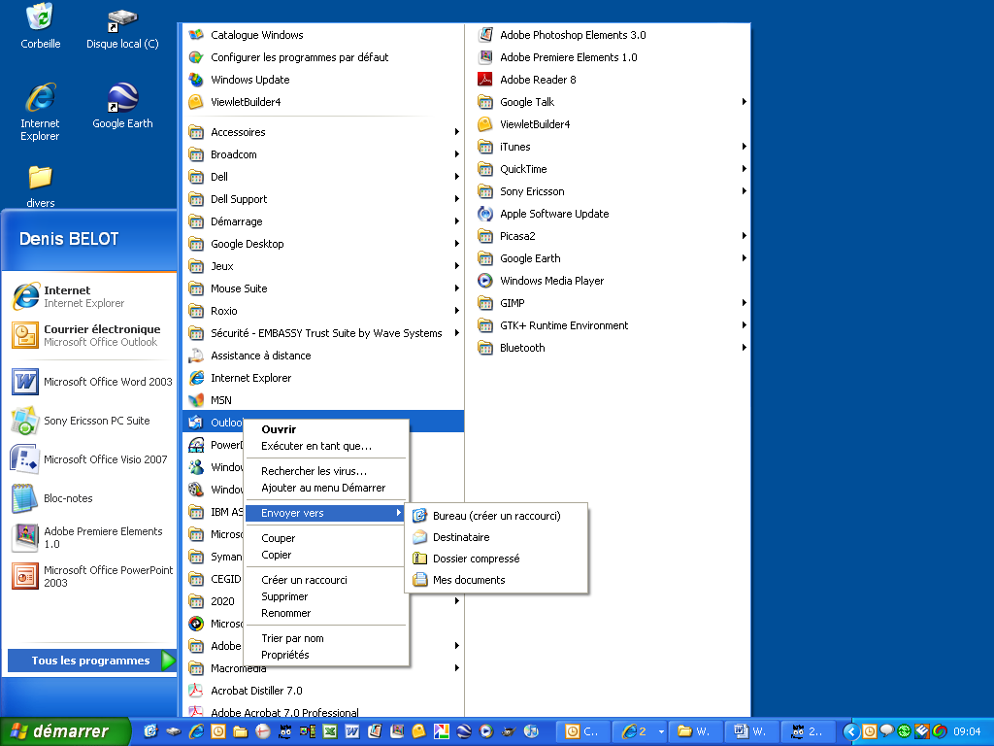Screen dimensions: 994x746
Task: Open the Corbeille recycle bin icon
Action: point(41,25)
